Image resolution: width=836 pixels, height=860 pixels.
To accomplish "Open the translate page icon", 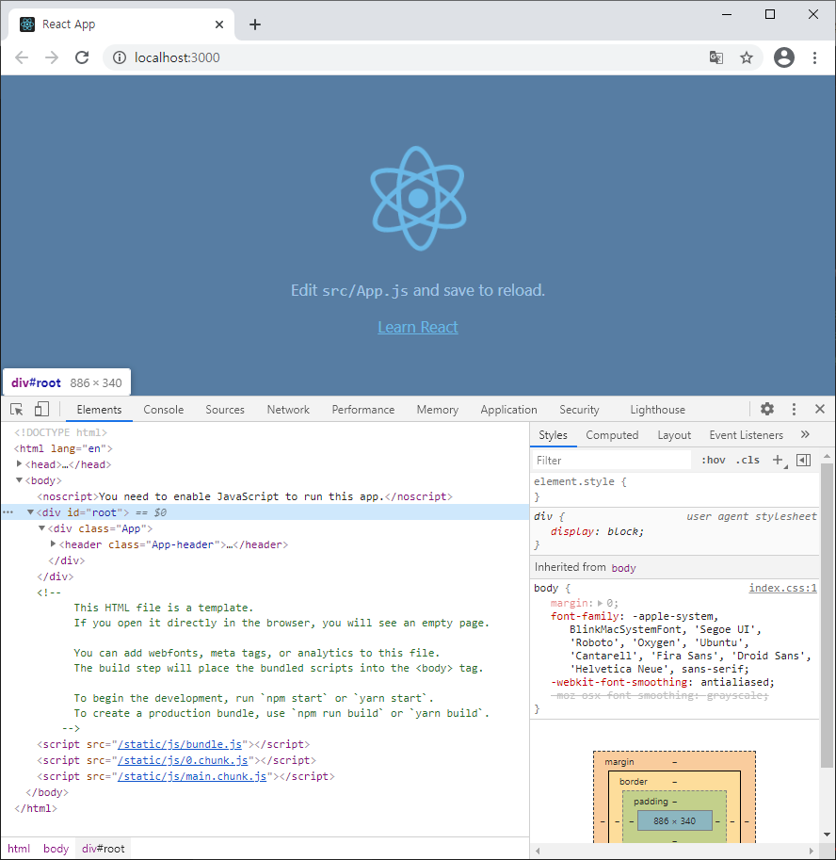I will pos(715,57).
